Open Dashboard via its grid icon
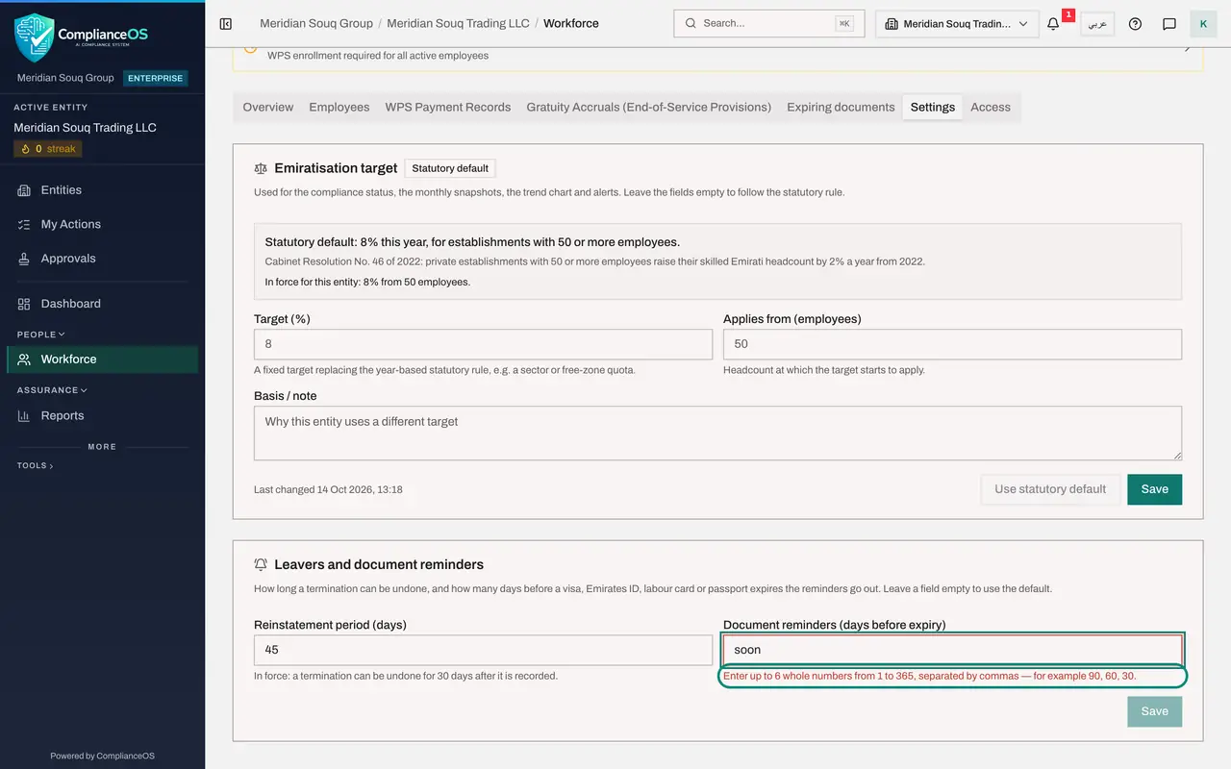This screenshot has height=769, width=1231. coord(24,304)
